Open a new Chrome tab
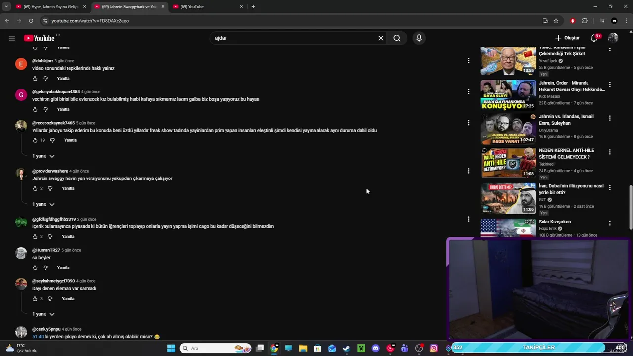The width and height of the screenshot is (633, 356). (x=253, y=7)
